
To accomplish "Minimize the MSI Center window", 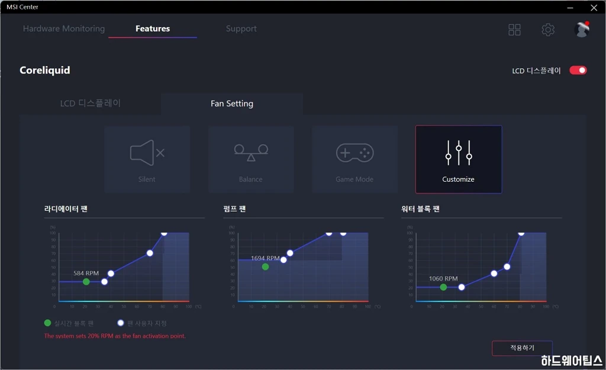I will tap(570, 7).
